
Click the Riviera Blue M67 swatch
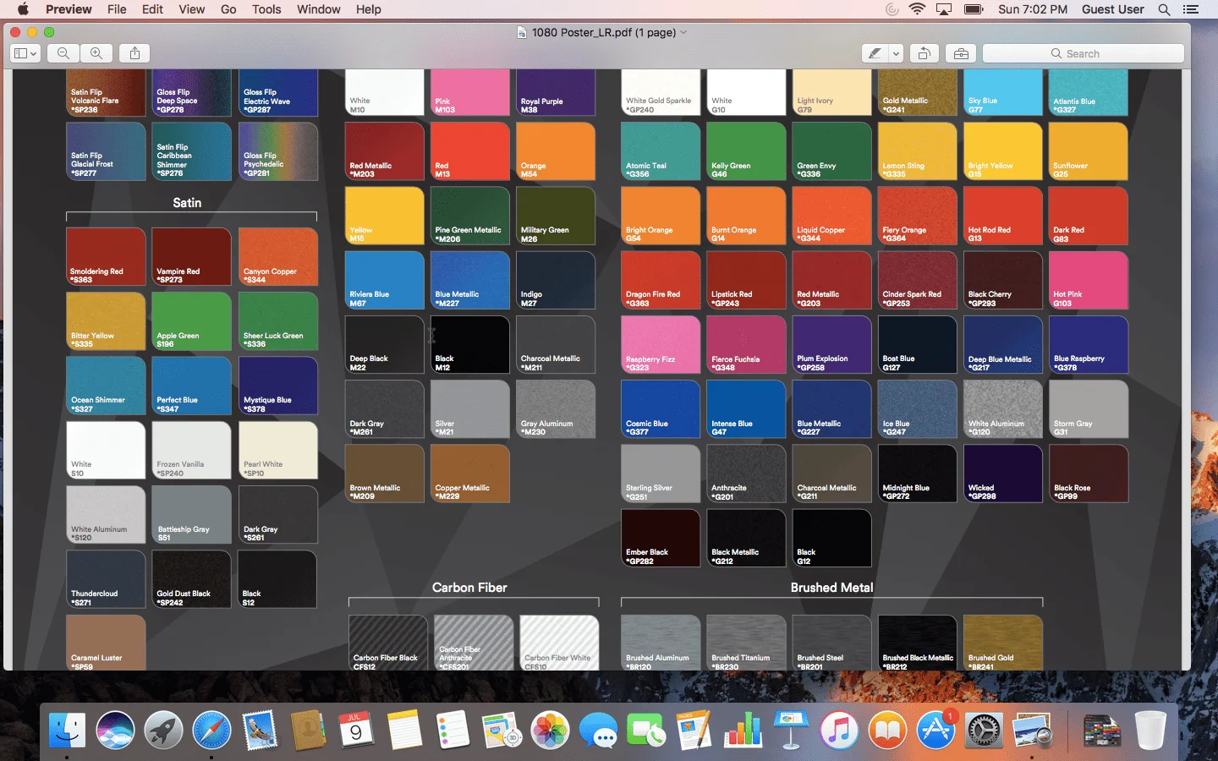[x=385, y=281]
